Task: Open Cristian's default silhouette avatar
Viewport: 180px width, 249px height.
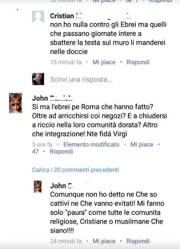Action: coord(38,17)
